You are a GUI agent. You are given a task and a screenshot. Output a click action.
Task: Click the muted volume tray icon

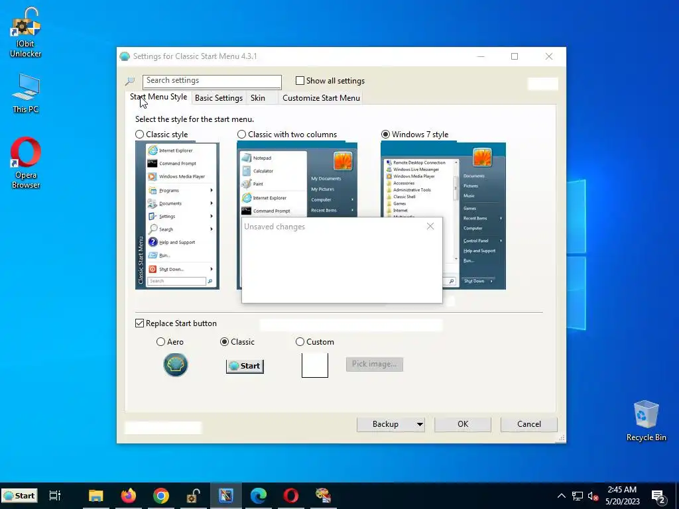(593, 496)
